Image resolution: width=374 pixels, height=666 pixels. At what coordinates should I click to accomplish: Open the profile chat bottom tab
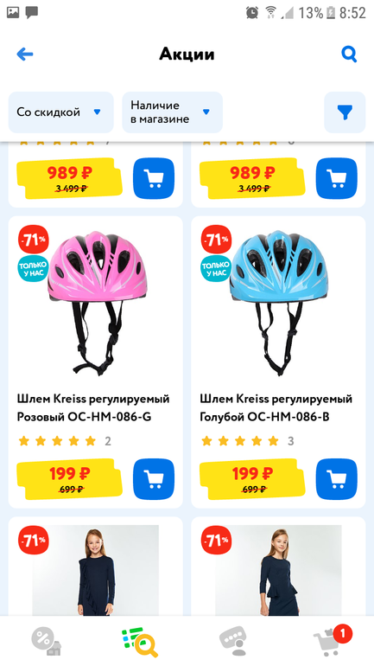point(233,642)
